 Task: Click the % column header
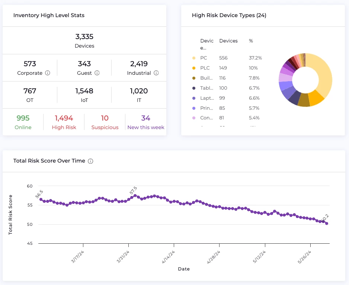pos(251,41)
